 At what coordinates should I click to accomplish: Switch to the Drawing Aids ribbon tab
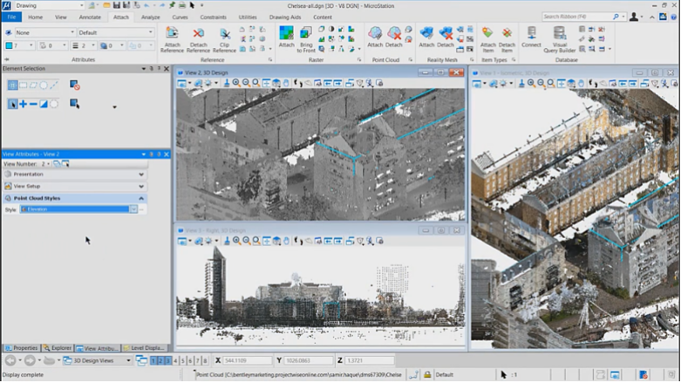pos(285,17)
